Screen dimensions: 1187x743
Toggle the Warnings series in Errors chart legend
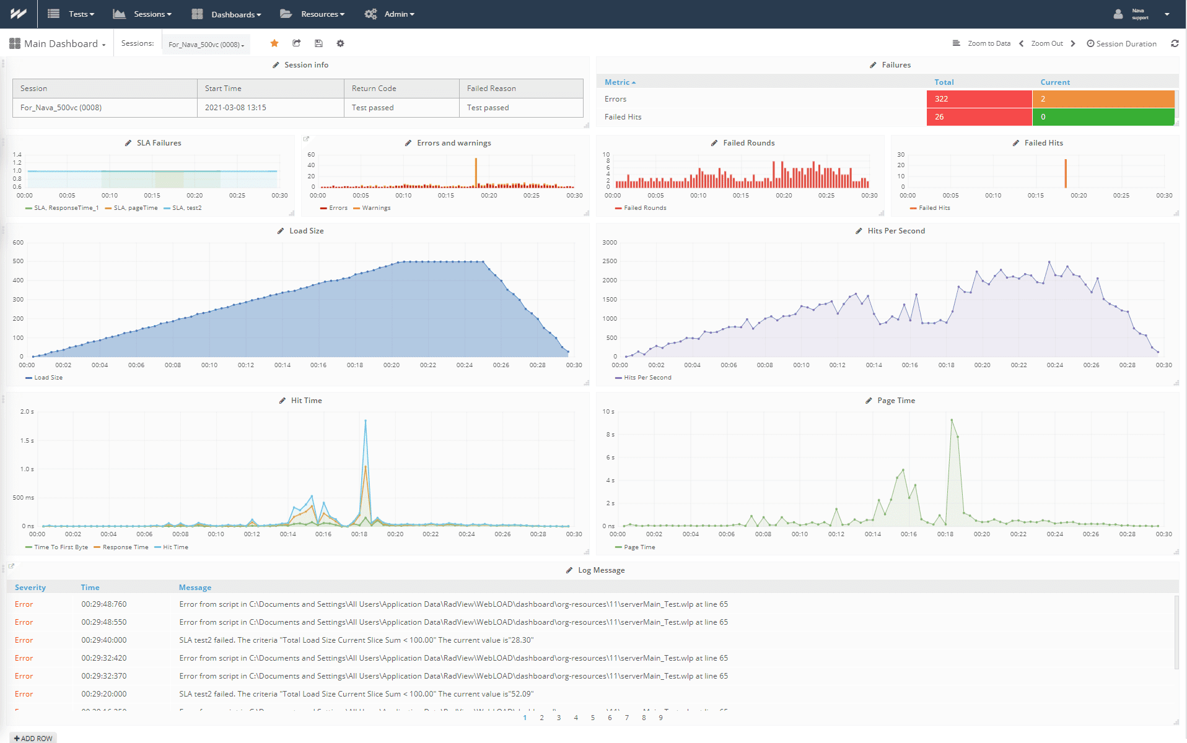click(372, 208)
